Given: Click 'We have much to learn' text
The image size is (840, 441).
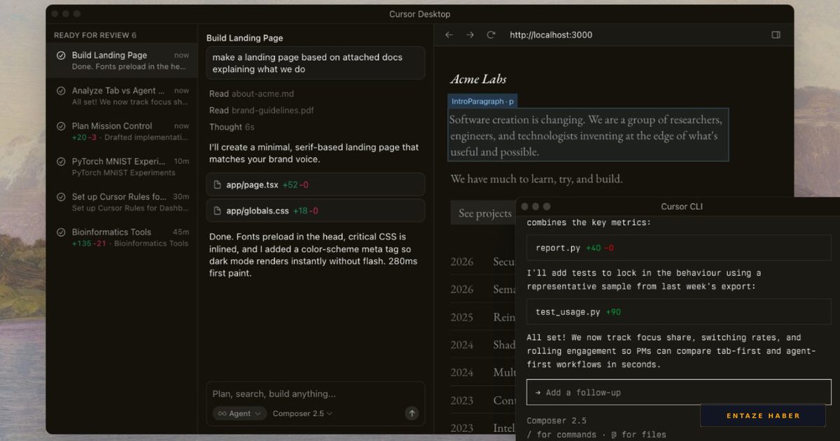Looking at the screenshot, I should (536, 179).
